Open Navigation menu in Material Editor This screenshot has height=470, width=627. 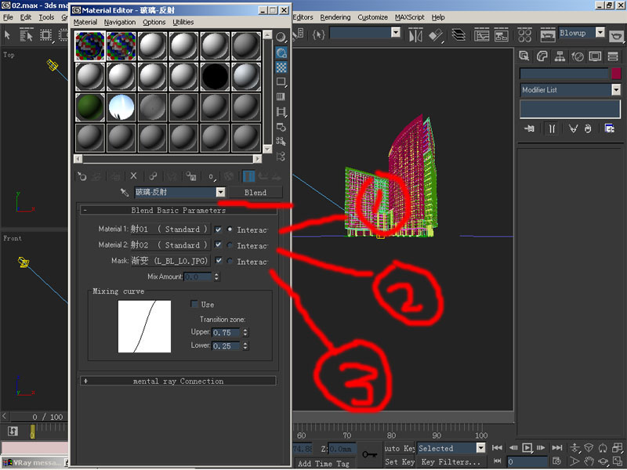120,22
